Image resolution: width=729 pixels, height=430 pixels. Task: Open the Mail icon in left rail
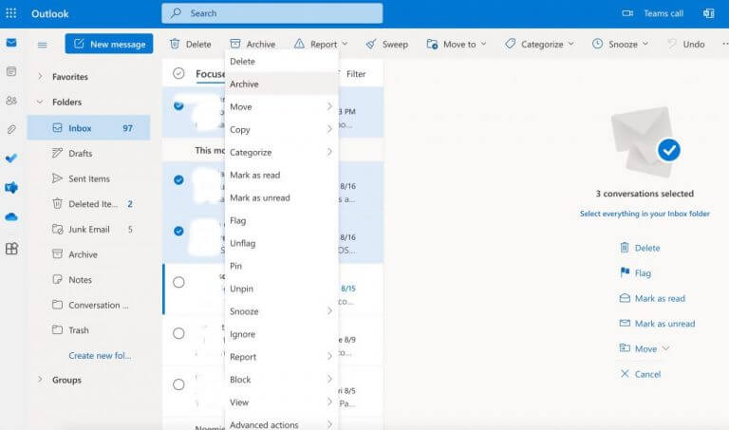[11, 43]
